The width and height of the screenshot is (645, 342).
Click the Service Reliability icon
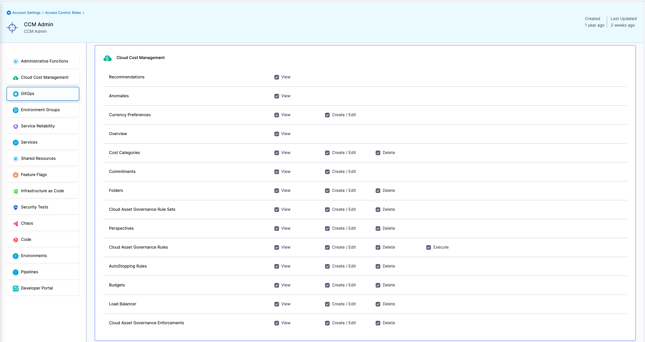(15, 126)
